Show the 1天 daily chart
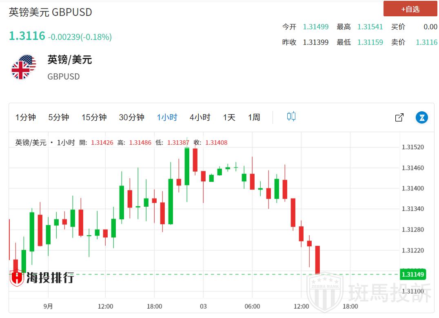 pos(229,117)
